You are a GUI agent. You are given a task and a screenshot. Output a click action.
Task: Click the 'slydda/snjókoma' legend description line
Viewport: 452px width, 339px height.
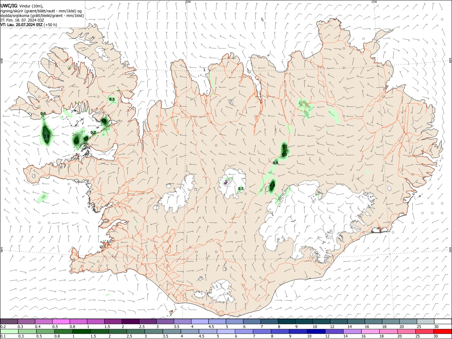42,16
